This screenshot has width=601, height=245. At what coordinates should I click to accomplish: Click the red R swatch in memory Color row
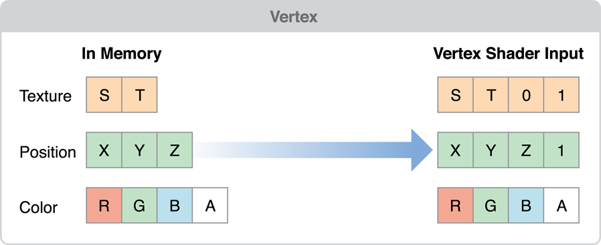point(104,206)
